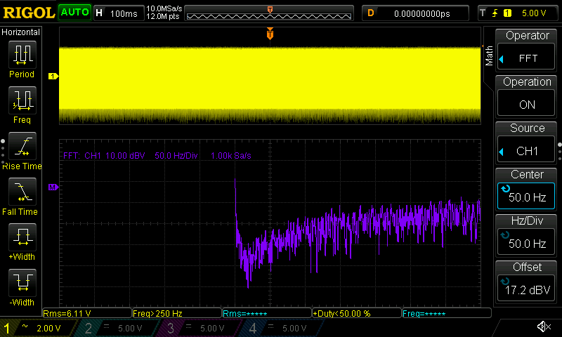Click the speaker sound icon
562x337 pixels.
pos(543,327)
